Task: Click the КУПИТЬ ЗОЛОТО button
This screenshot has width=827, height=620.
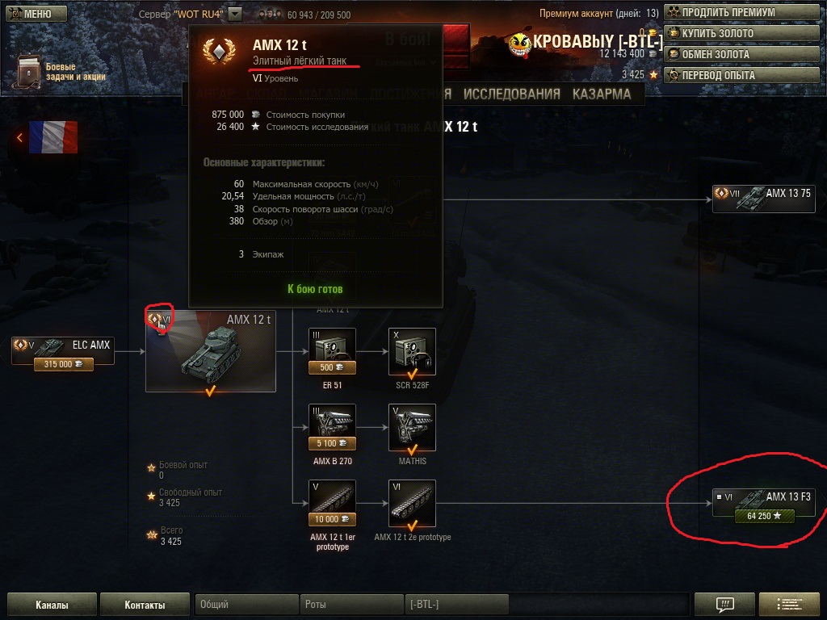Action: coord(741,33)
